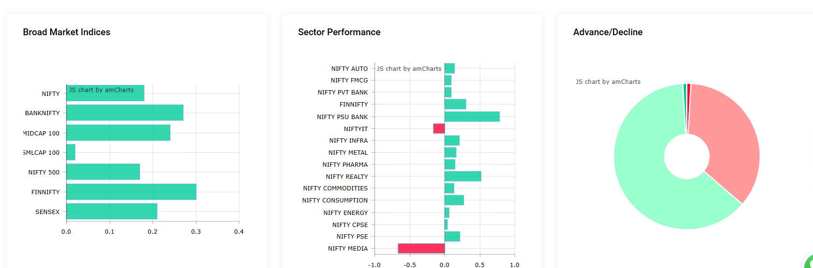Click the NIFTY METAL sector bar
The image size is (813, 268).
pos(450,152)
